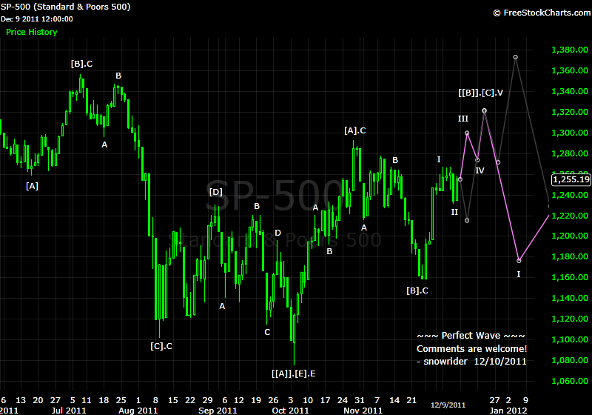Click the 1,300.00 price axis label

[570, 133]
